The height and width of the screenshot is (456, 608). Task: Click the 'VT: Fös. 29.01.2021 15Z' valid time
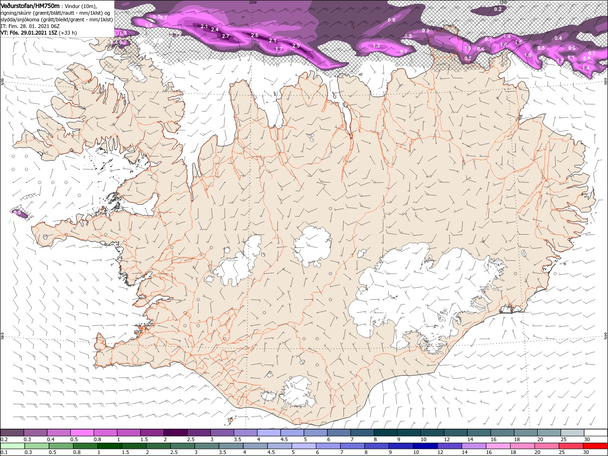[x=29, y=33]
